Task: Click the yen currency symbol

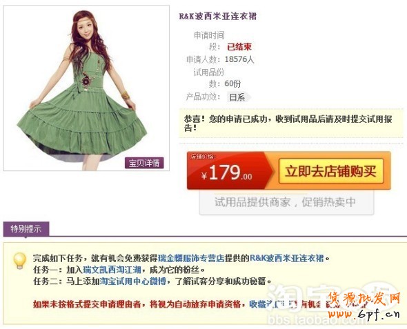Action: point(204,175)
